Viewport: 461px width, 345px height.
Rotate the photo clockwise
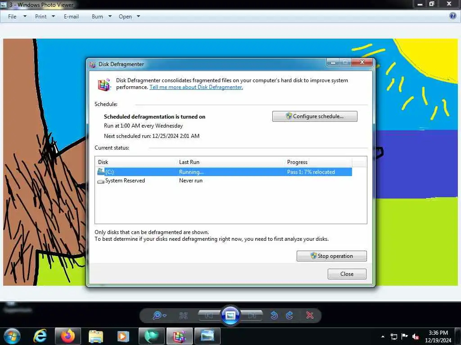coord(289,316)
